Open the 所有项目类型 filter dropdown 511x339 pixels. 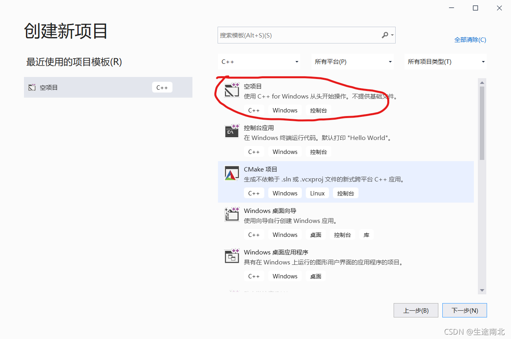pyautogui.click(x=446, y=62)
